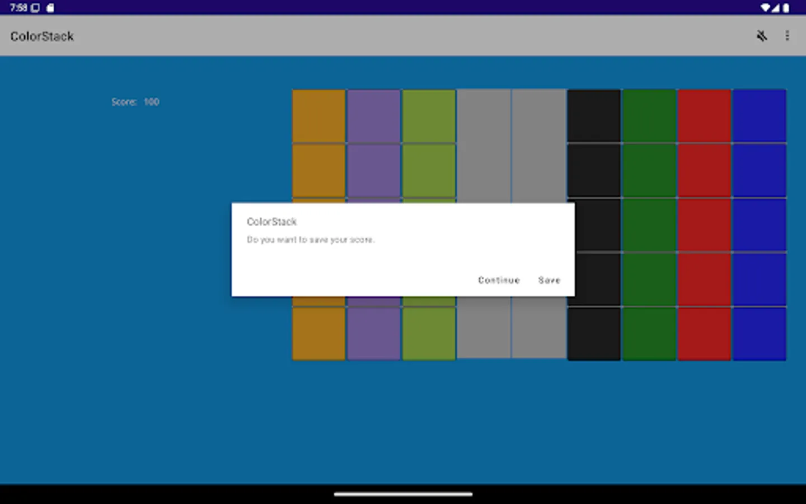Unmute game sound in the app bar
806x504 pixels.
coord(761,36)
